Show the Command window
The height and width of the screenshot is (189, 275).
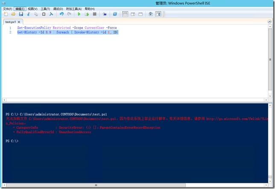[x=150, y=14]
